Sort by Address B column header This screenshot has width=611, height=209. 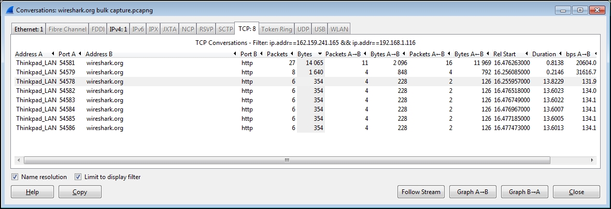tap(161, 54)
